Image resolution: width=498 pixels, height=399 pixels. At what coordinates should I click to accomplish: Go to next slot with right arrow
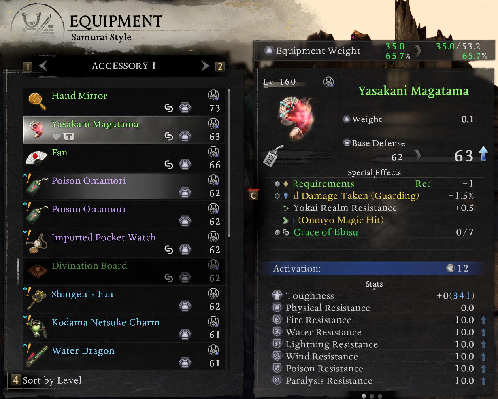point(205,66)
